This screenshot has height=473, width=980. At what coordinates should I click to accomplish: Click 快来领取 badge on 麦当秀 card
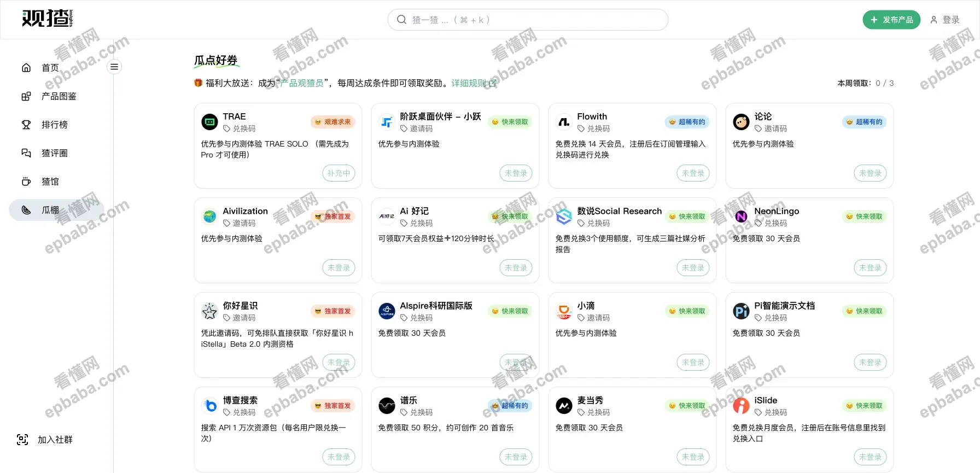tap(687, 406)
